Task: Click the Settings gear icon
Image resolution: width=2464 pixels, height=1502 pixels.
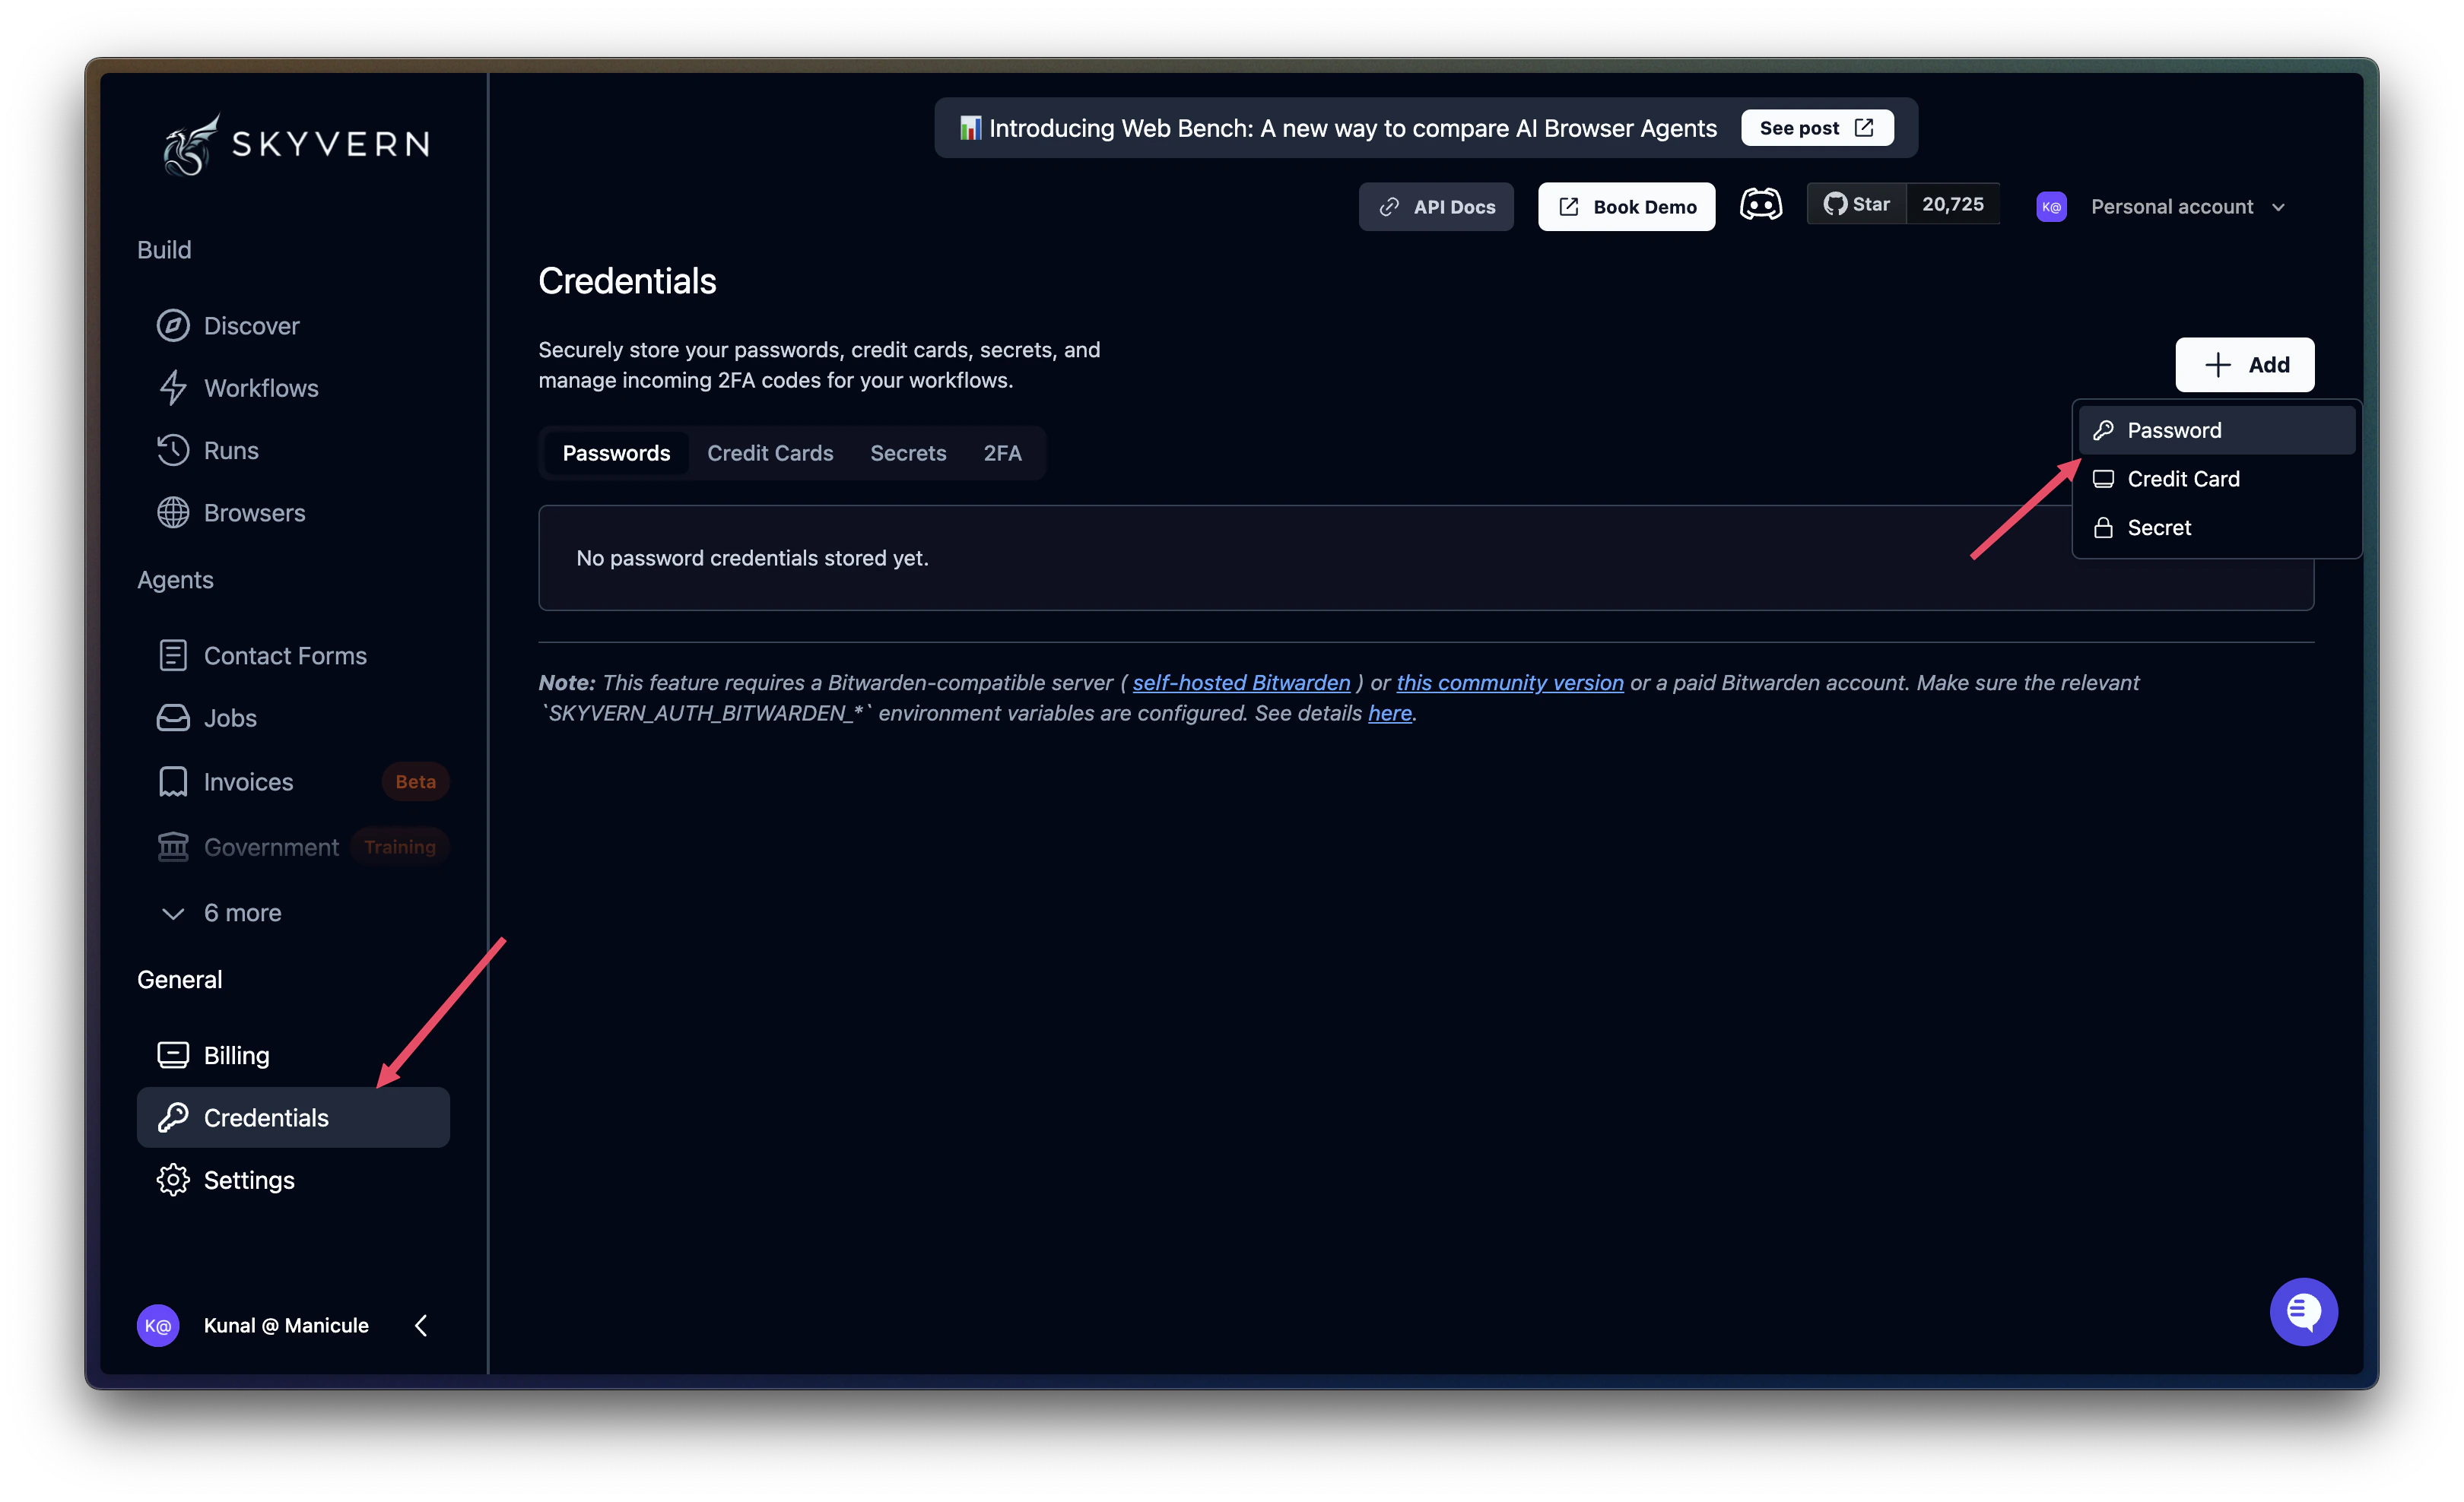Action: click(x=173, y=1179)
